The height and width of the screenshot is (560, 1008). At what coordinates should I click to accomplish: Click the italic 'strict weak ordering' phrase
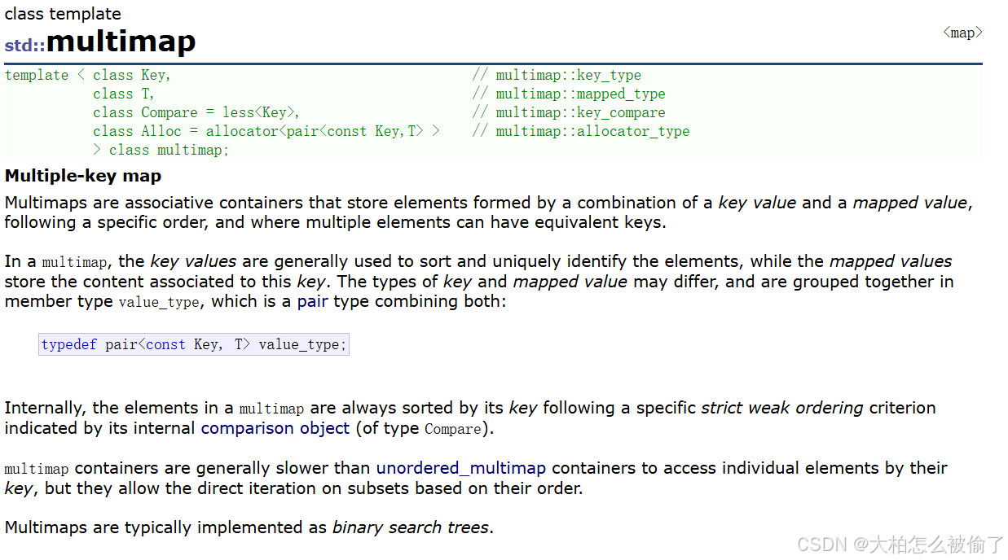point(782,408)
